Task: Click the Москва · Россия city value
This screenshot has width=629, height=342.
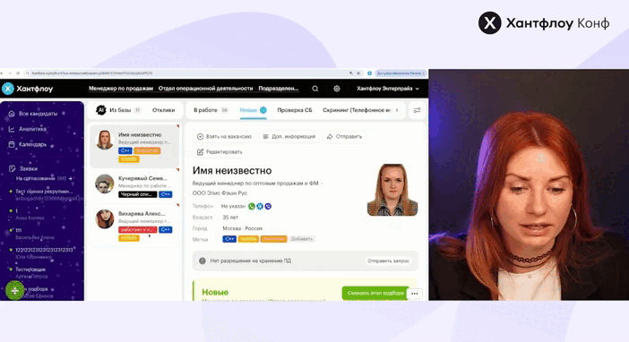Action: tap(242, 228)
